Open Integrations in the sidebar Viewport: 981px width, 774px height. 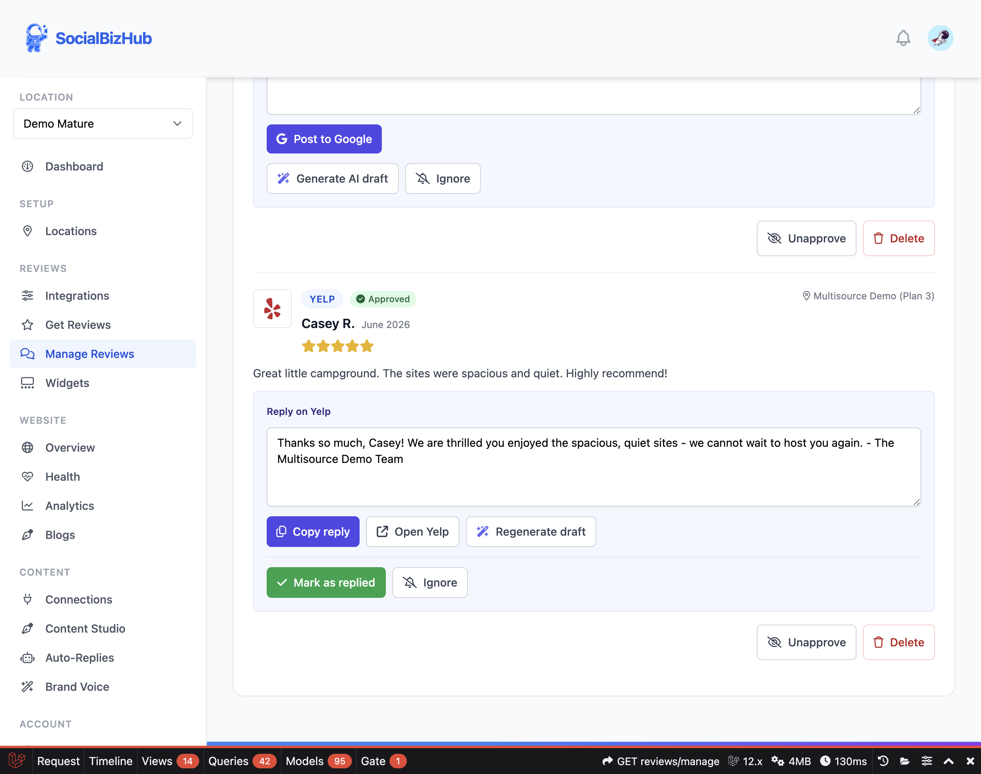click(x=103, y=296)
